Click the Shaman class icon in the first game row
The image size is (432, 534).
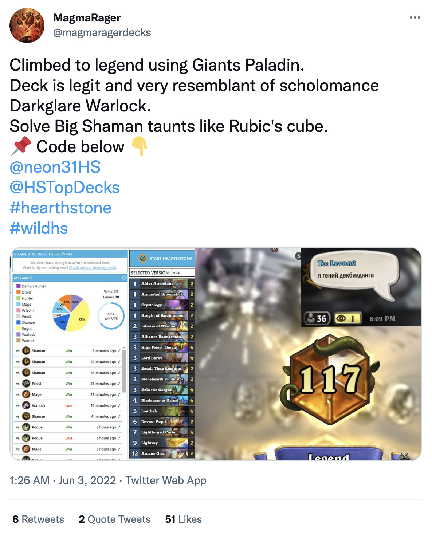tap(26, 351)
